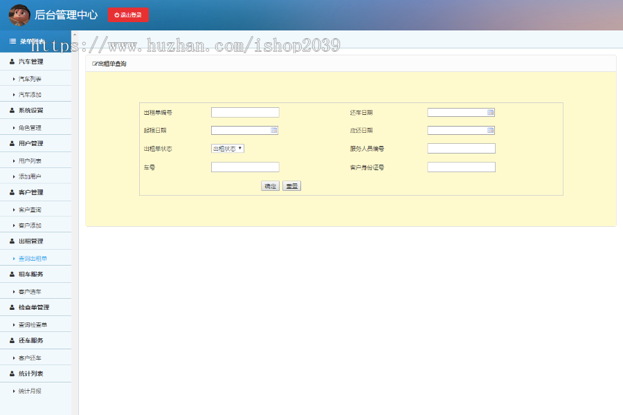Click the user icon beside 出租管理

click(x=12, y=241)
